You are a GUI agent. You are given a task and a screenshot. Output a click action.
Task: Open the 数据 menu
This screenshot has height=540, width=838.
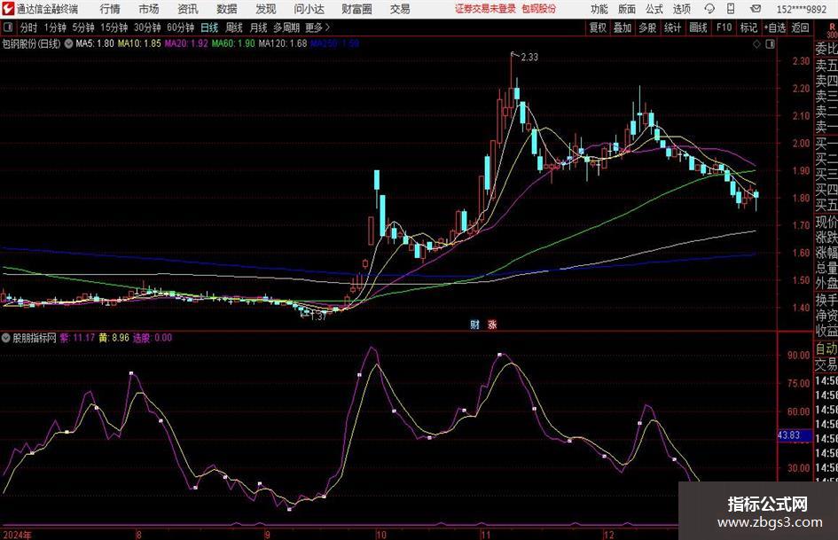(x=227, y=9)
